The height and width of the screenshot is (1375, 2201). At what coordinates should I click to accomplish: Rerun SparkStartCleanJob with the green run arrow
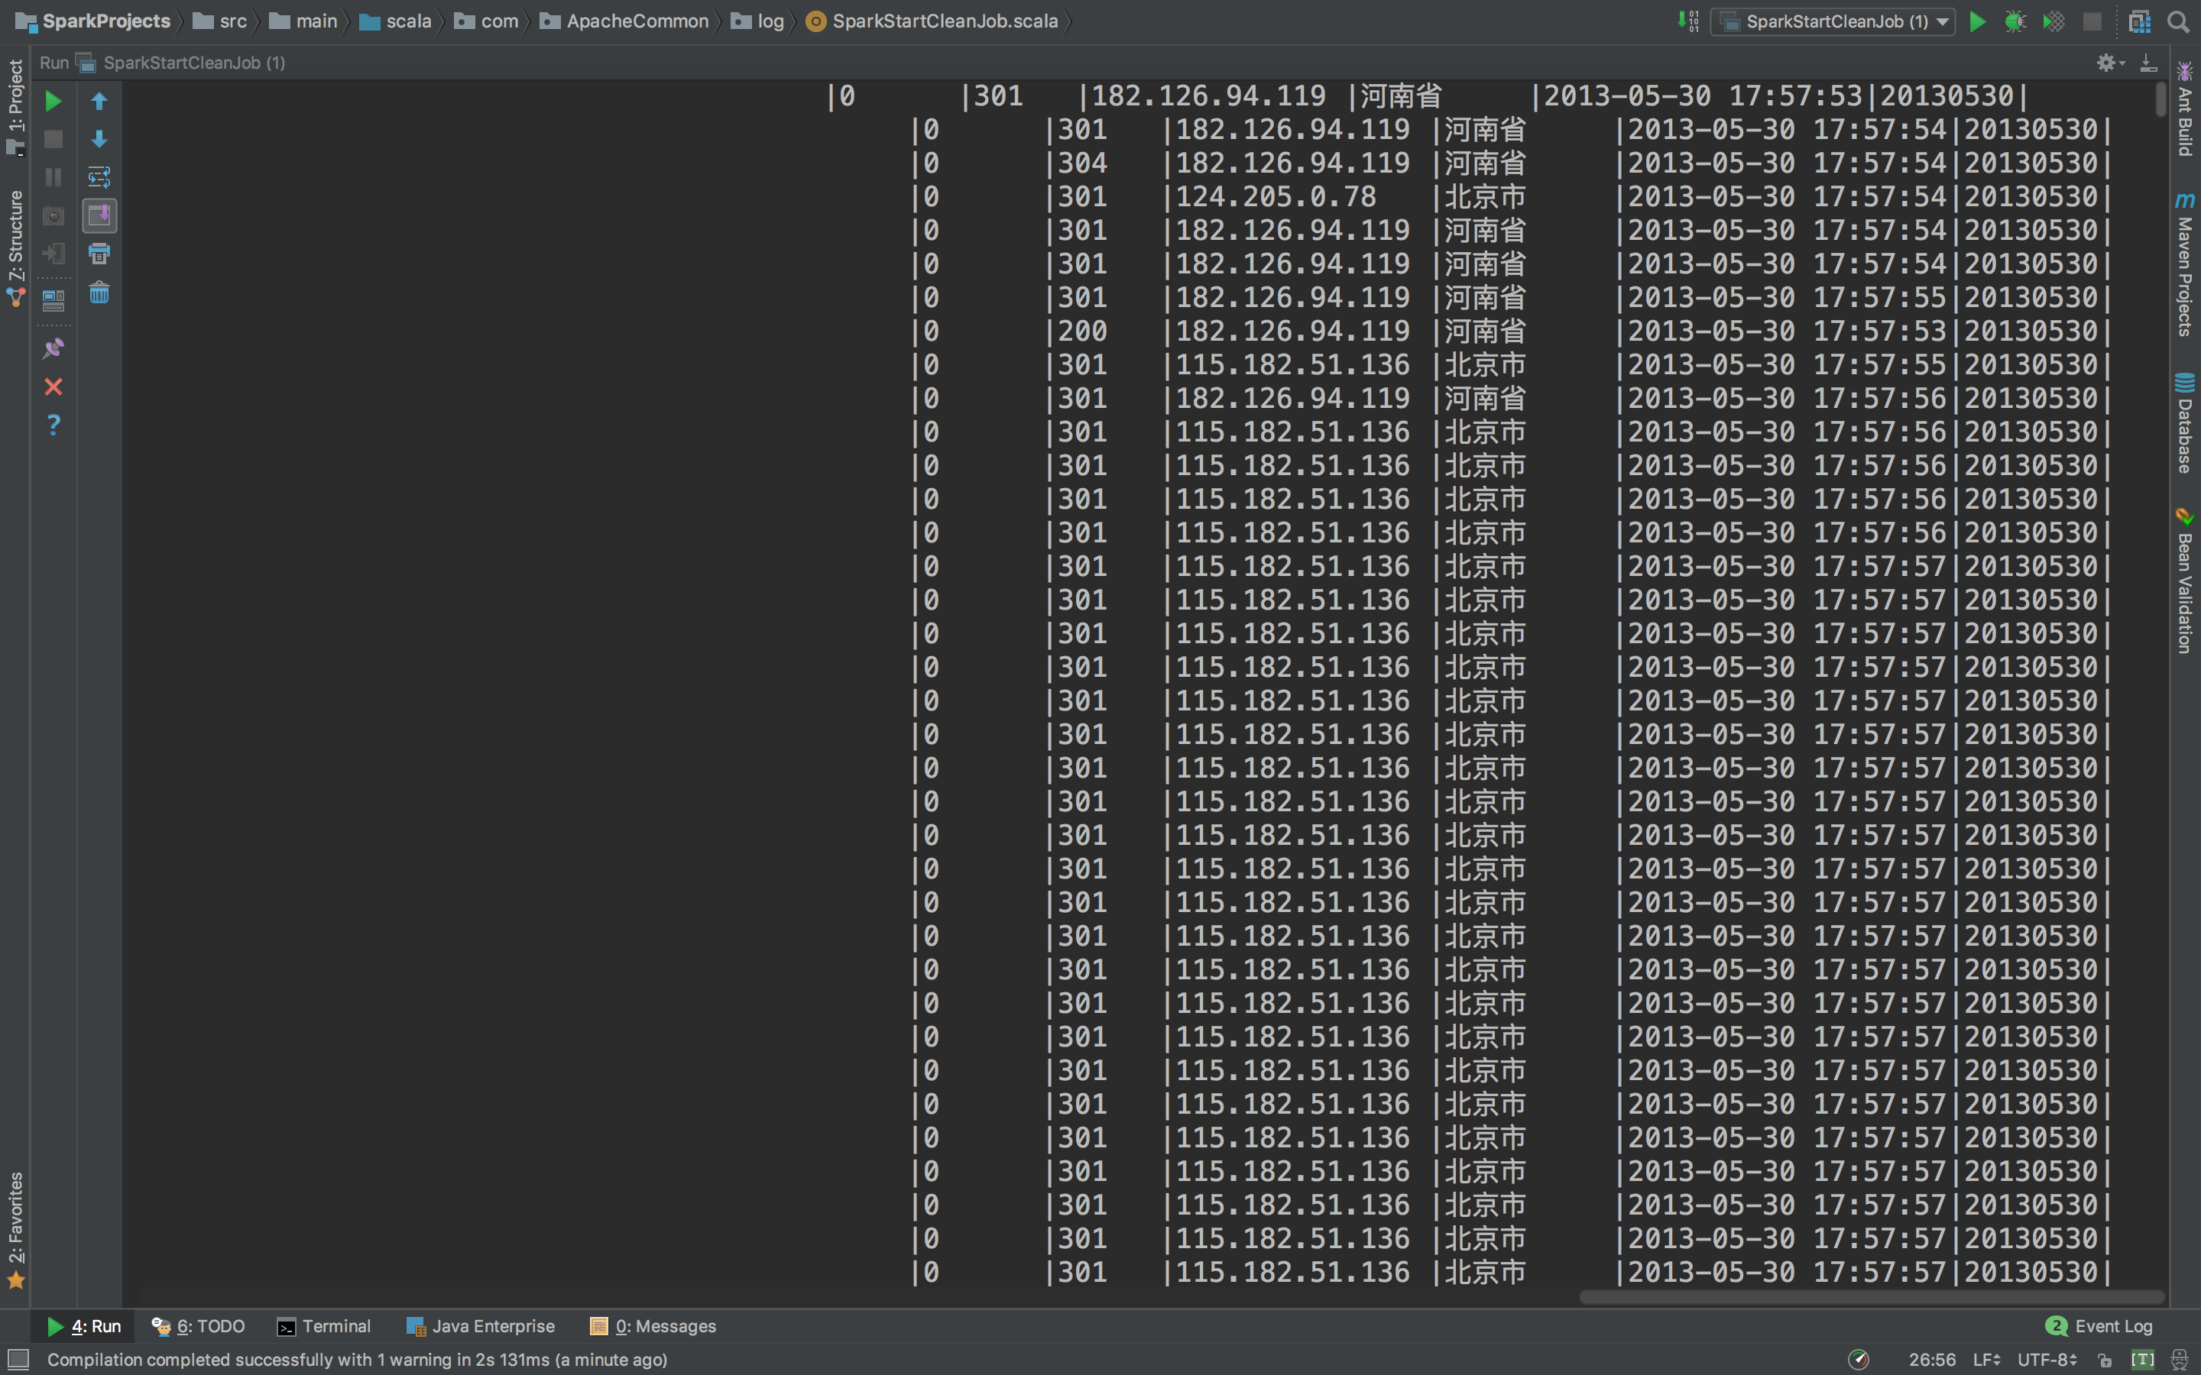[53, 101]
